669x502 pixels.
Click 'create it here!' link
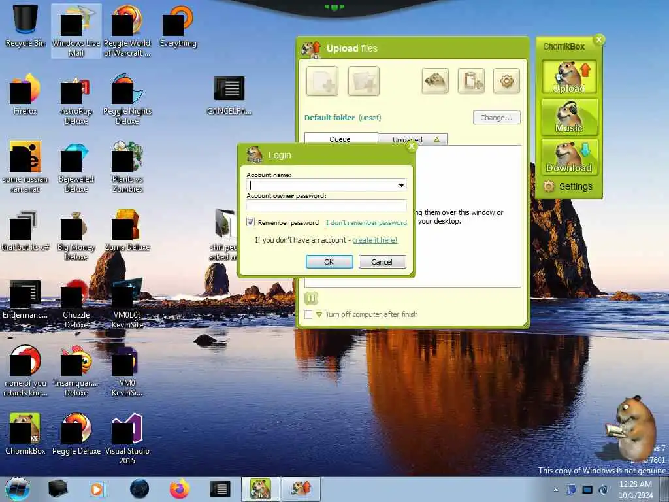[374, 240]
